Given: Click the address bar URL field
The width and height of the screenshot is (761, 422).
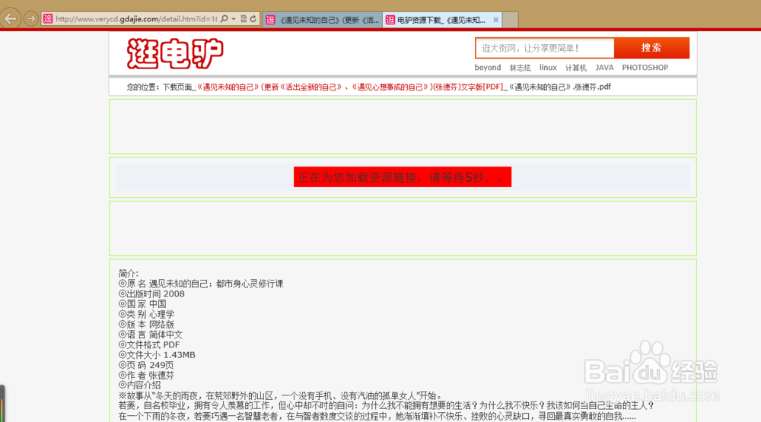Looking at the screenshot, I should 136,19.
